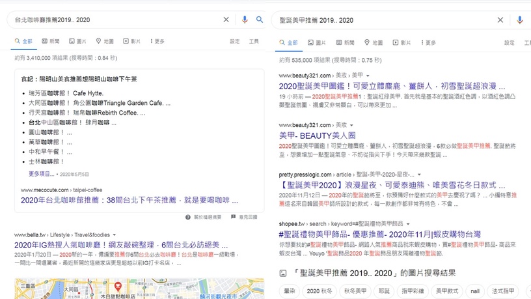Click the 關於精選摘要 help icon
Screen dimensions: 531x299
pos(188,217)
